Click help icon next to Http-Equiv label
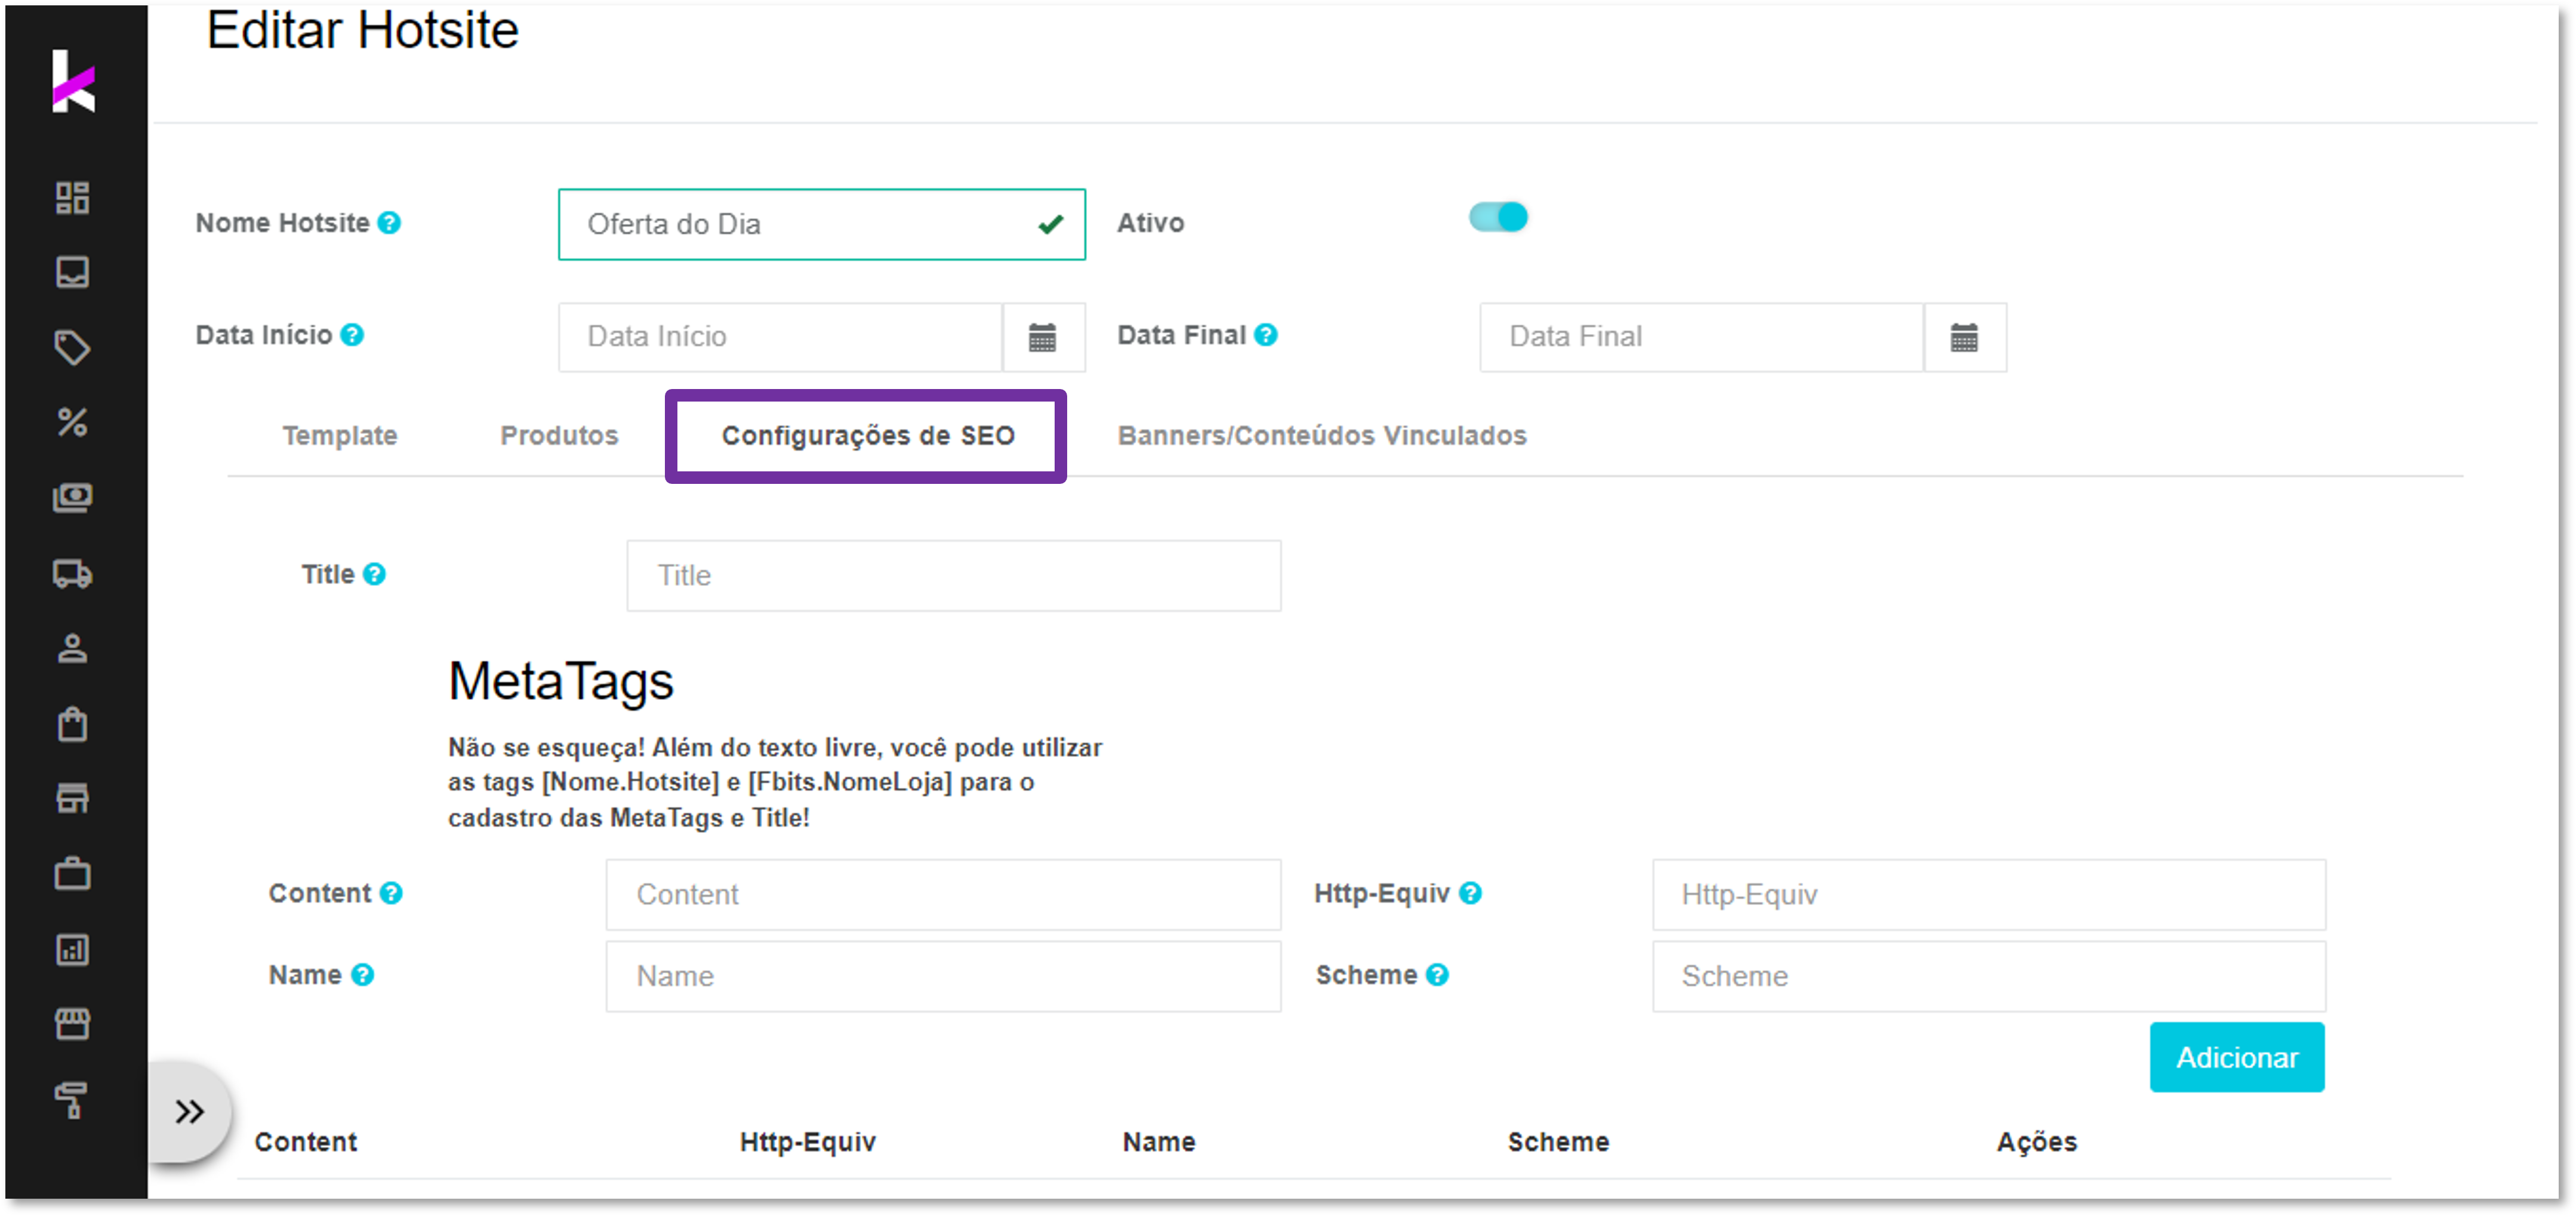2576x1216 pixels. pyautogui.click(x=1470, y=893)
